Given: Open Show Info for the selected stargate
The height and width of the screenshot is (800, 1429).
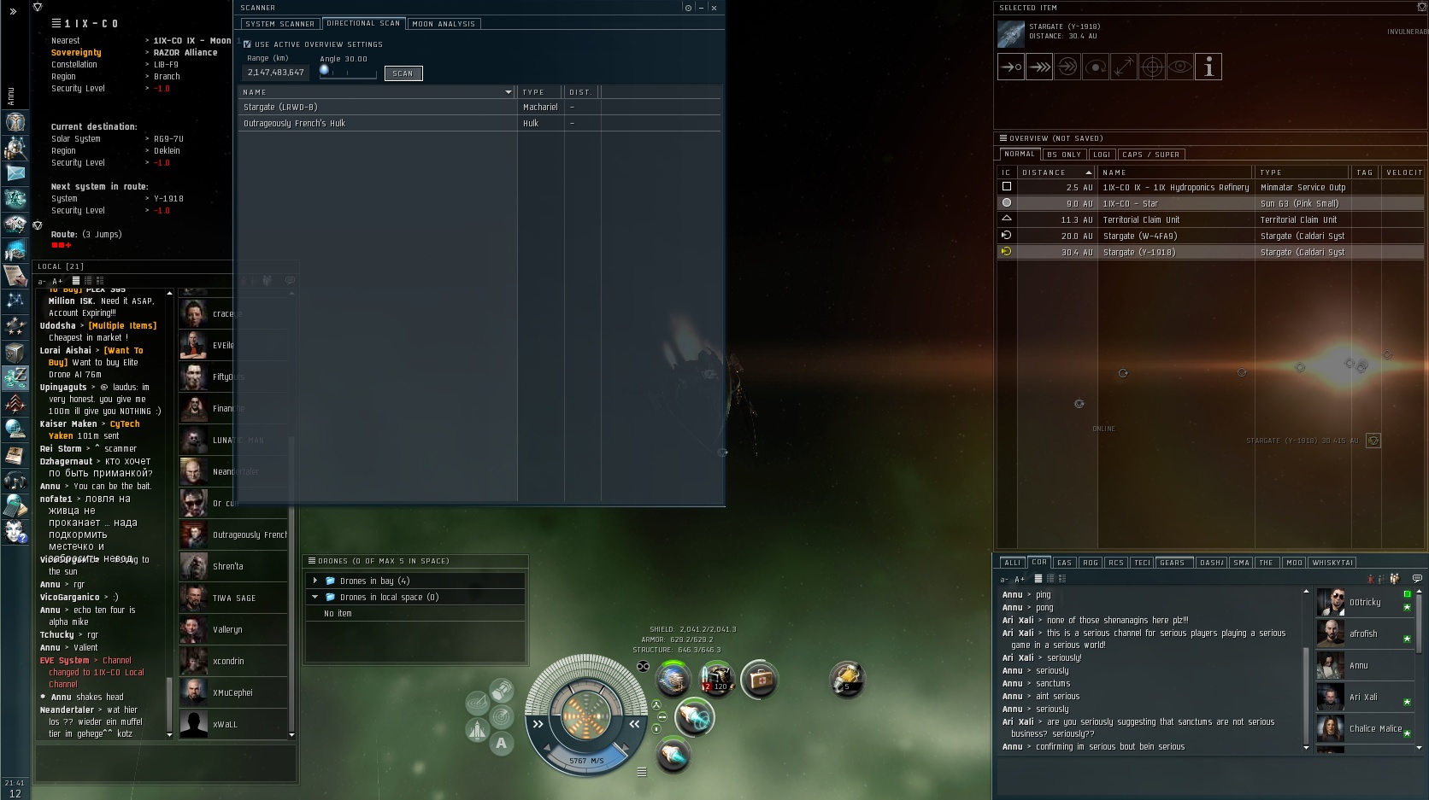Looking at the screenshot, I should click(x=1208, y=67).
